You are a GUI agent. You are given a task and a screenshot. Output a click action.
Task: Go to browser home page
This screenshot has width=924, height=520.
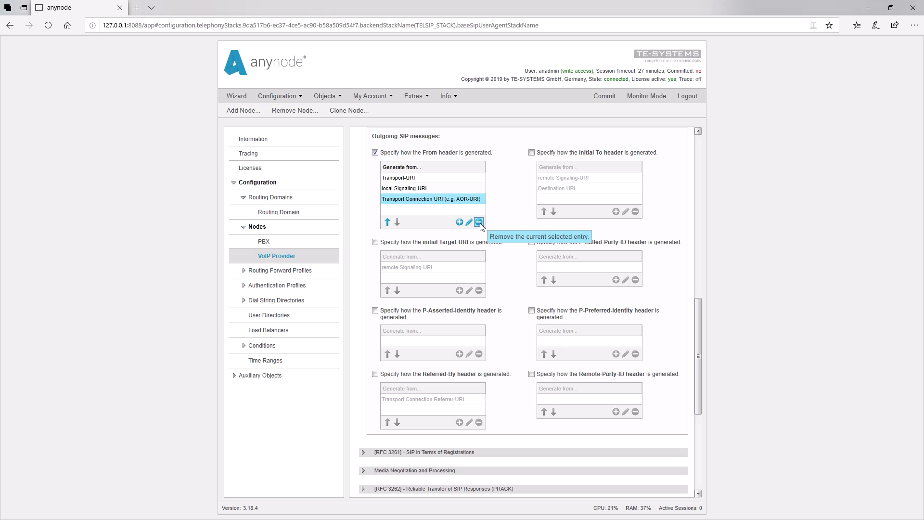(67, 25)
